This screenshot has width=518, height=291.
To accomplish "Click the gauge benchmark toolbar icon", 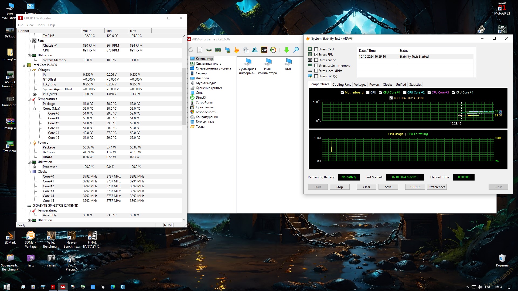I will (273, 50).
